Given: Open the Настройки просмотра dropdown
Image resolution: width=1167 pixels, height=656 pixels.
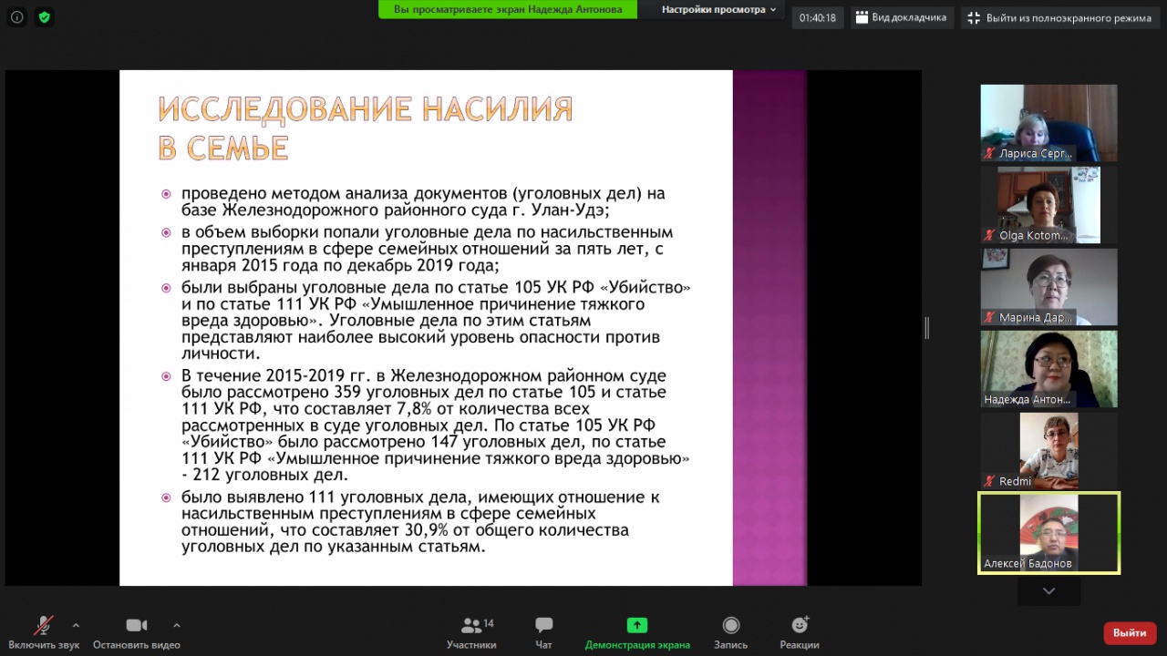Looking at the screenshot, I should point(718,9).
